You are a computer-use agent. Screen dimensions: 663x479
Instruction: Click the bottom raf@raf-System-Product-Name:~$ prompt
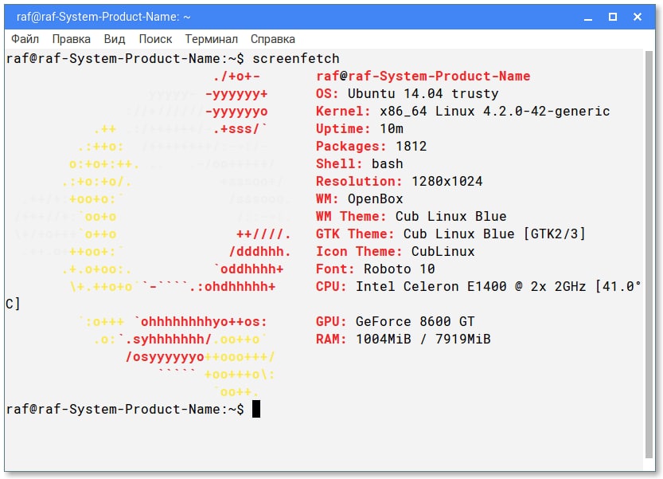[x=125, y=410]
